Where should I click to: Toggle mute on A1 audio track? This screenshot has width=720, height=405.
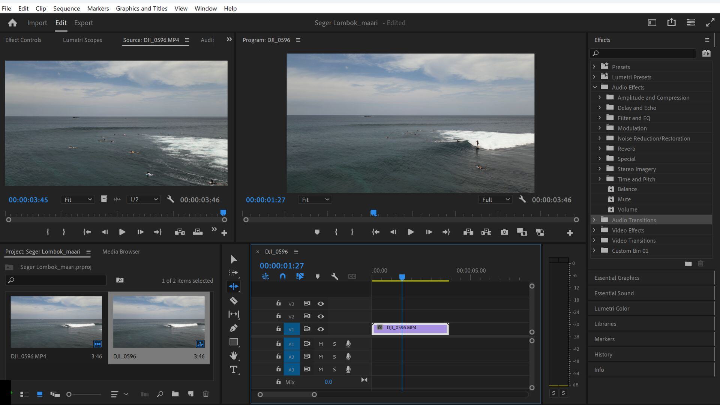320,343
